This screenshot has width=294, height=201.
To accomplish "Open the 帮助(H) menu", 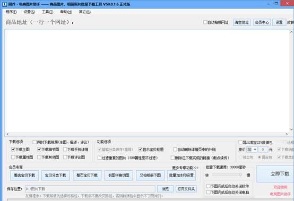I will pos(66,12).
